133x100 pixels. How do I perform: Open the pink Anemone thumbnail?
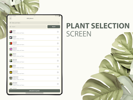11,49
